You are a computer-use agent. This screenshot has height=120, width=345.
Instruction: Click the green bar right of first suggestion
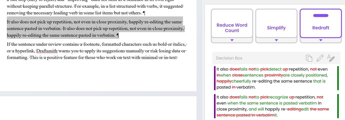click(338, 78)
